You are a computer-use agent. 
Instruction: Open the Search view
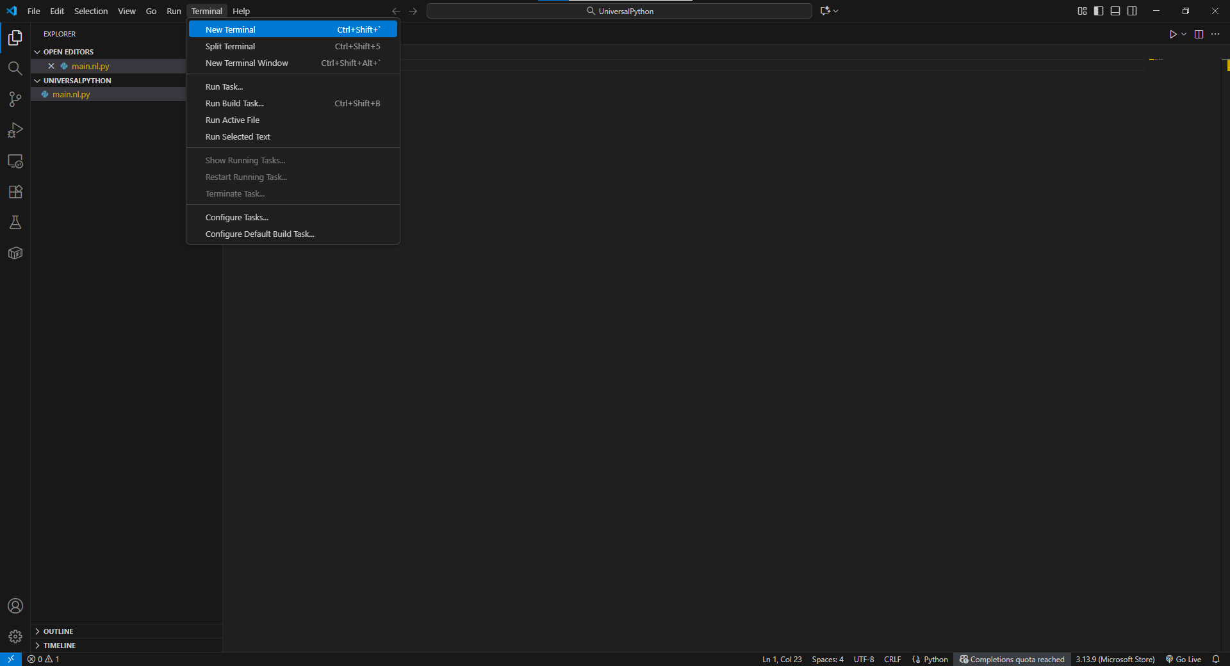pyautogui.click(x=15, y=69)
